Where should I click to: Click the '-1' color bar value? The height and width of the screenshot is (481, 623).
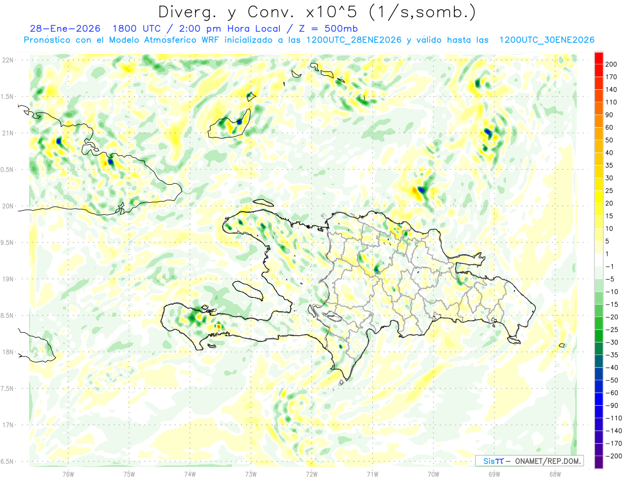(x=610, y=267)
